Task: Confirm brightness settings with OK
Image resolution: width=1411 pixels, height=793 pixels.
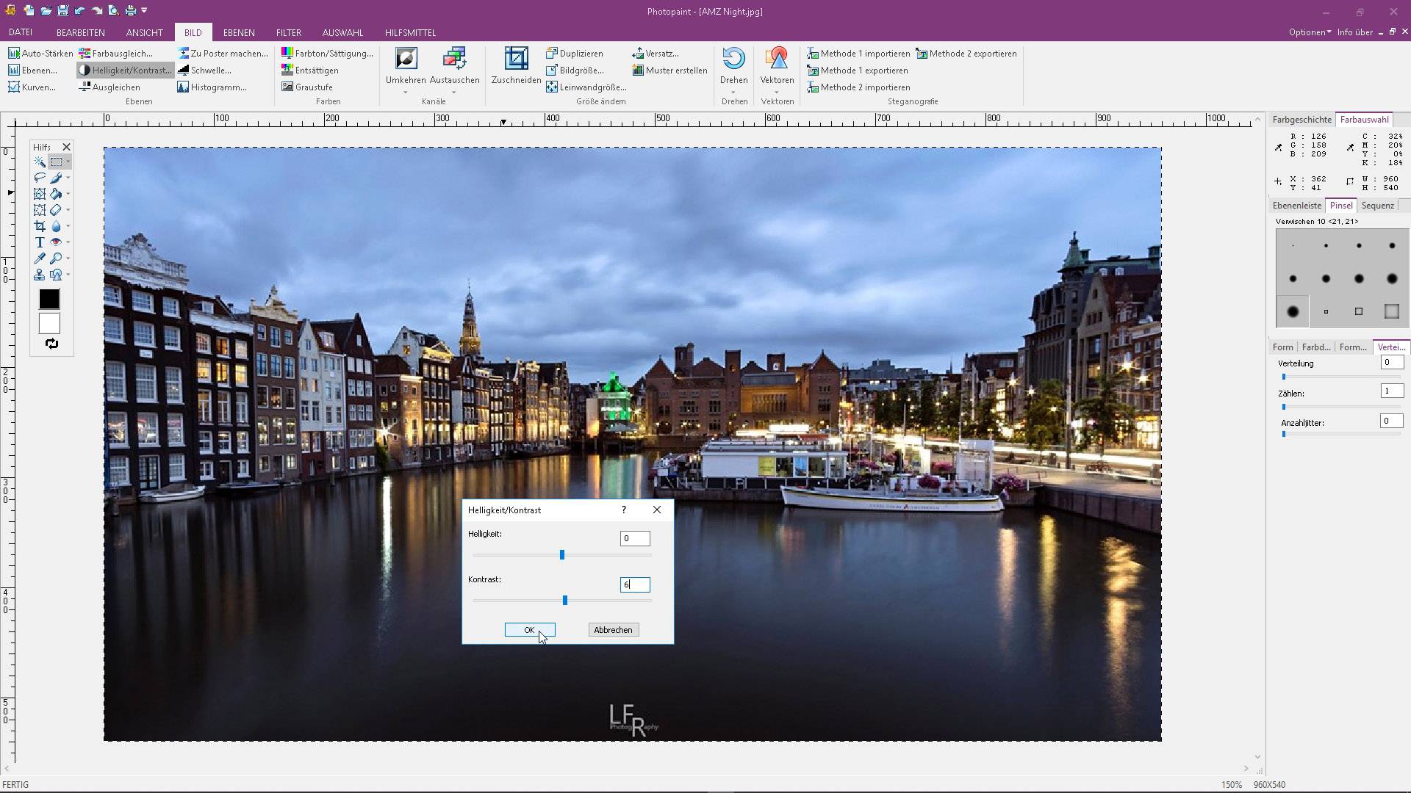Action: (530, 630)
